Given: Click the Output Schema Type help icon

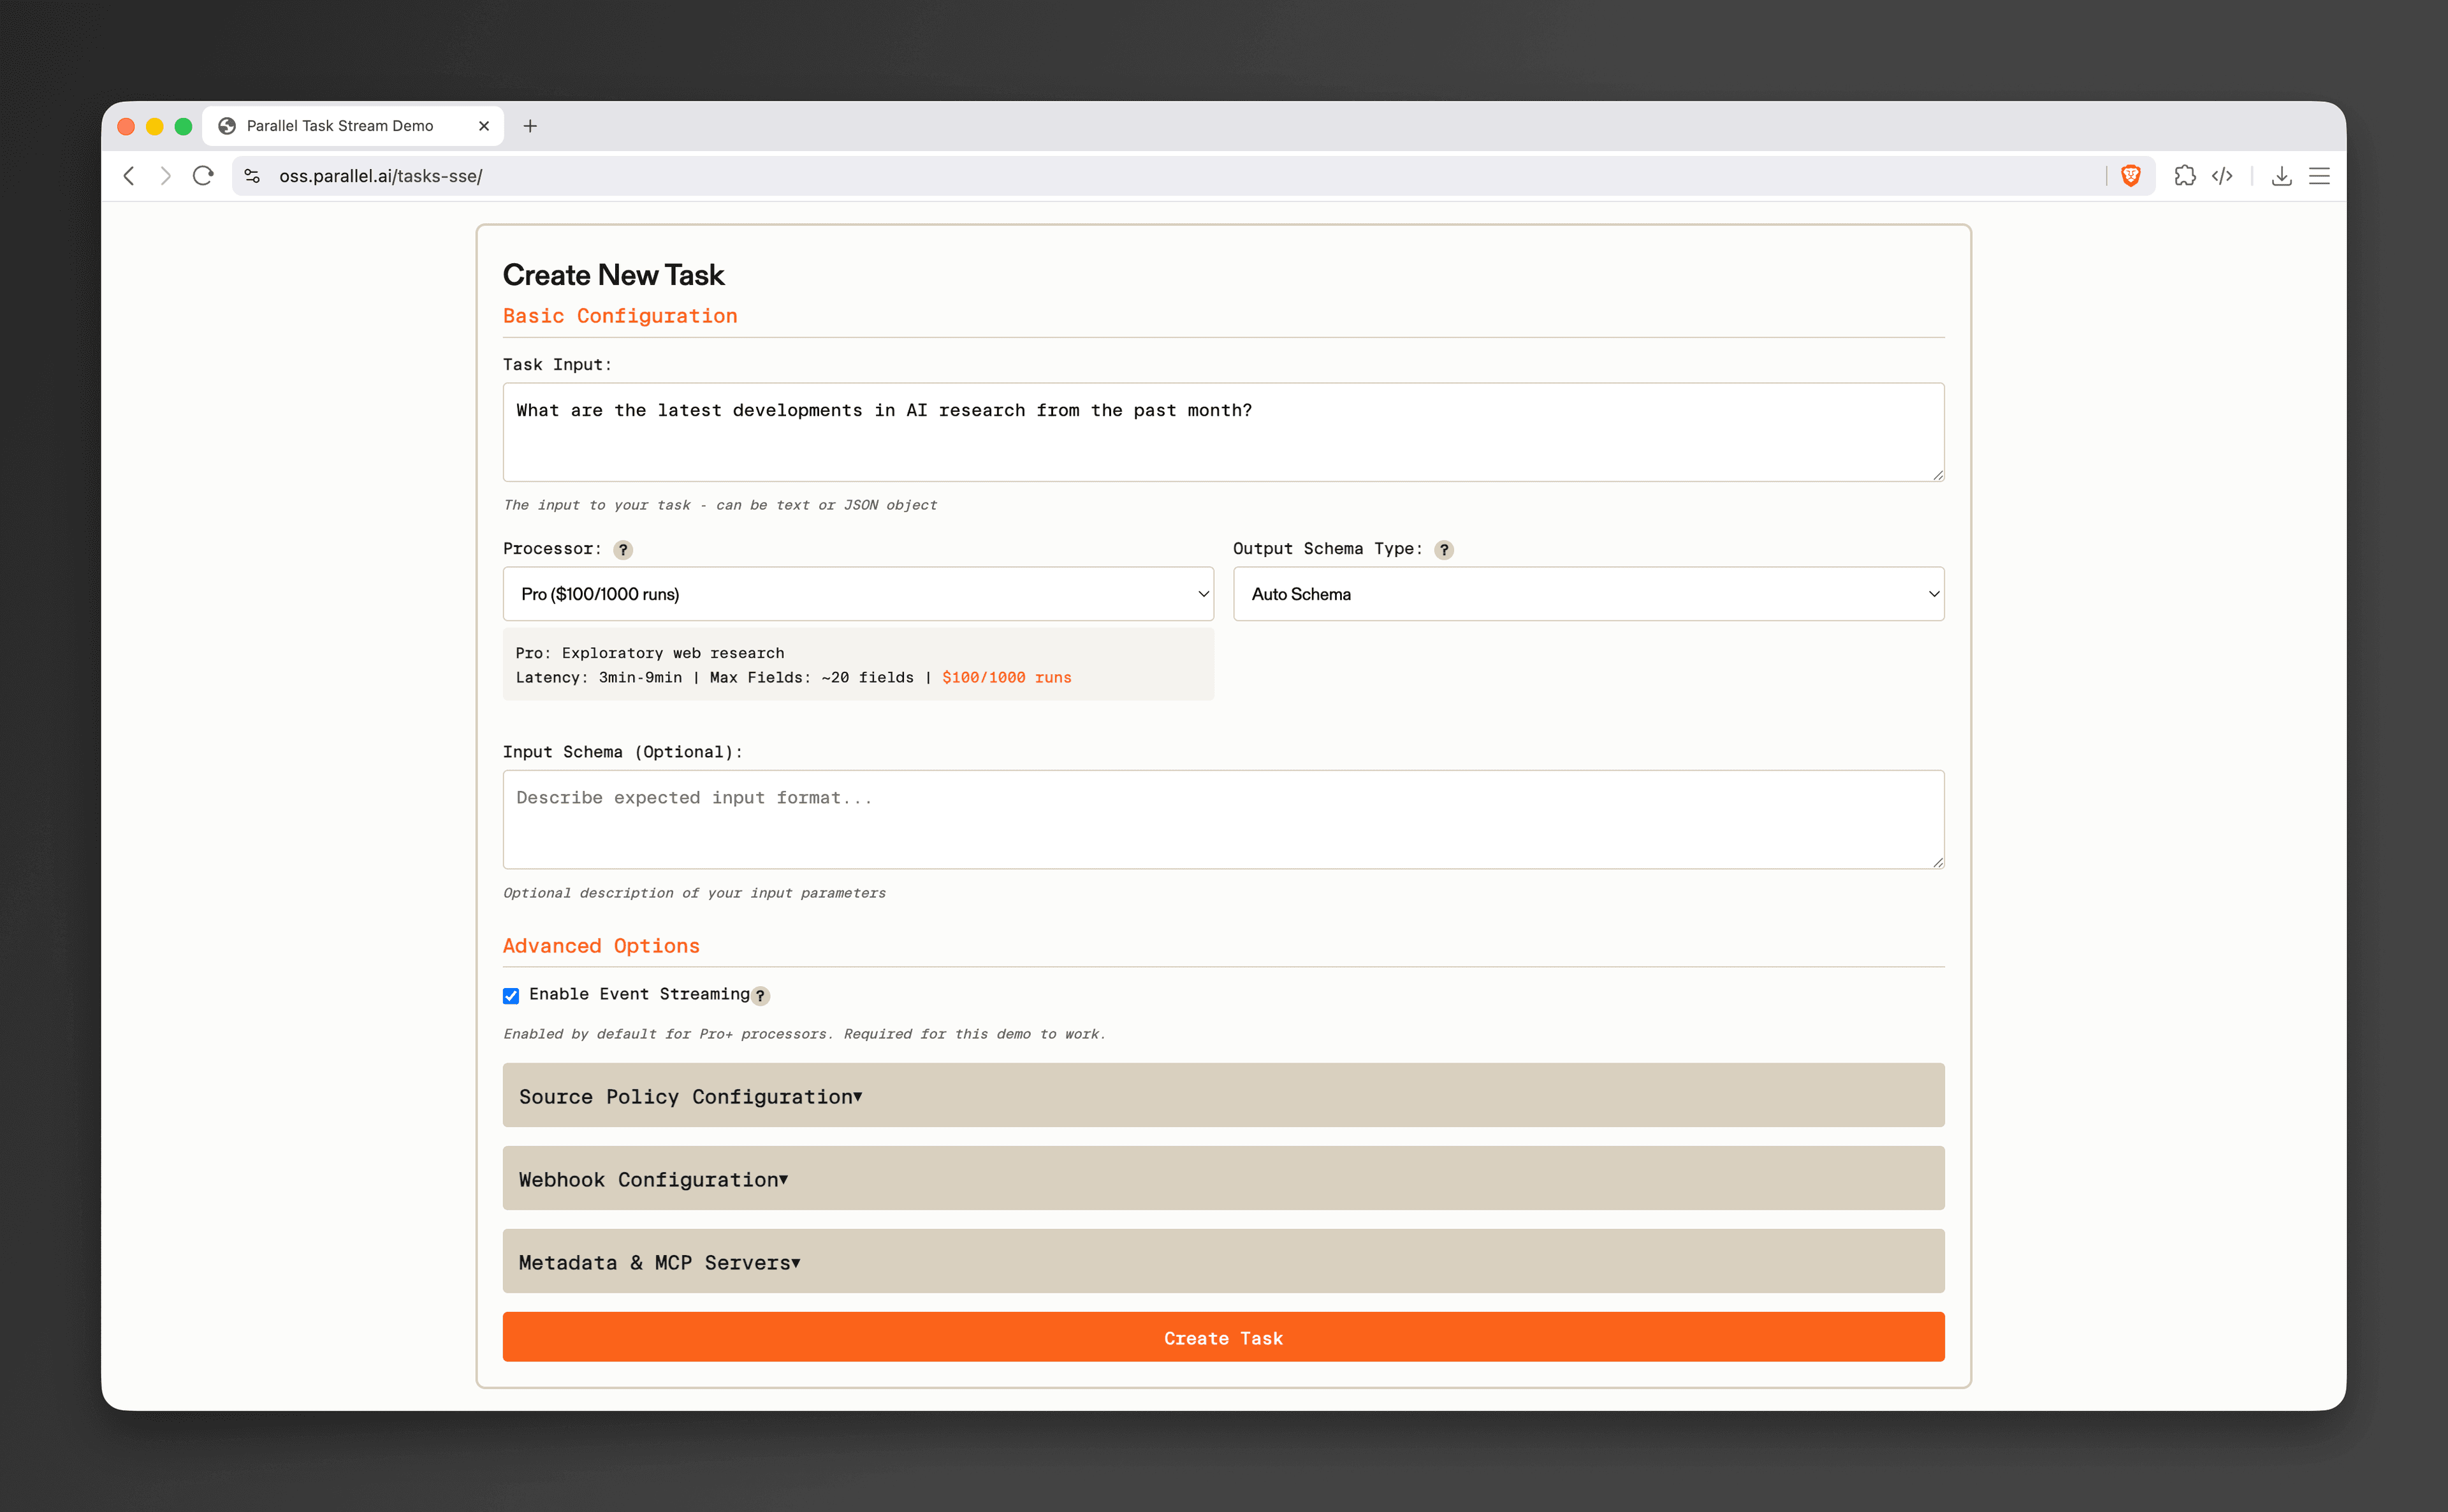Looking at the screenshot, I should [1444, 549].
